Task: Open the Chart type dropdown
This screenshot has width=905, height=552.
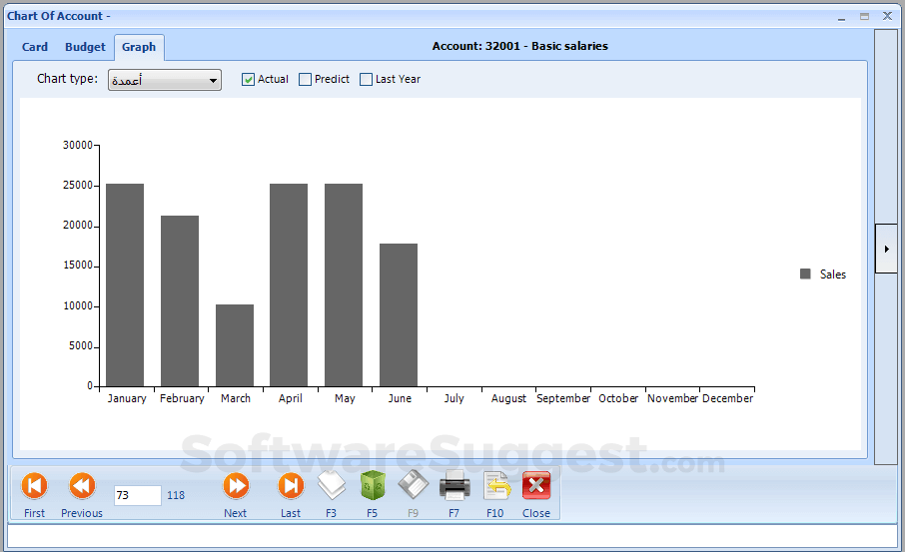Action: [165, 80]
